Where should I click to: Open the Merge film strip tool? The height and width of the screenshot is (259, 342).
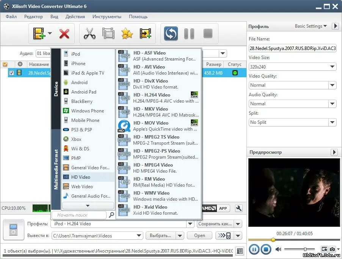point(108,33)
